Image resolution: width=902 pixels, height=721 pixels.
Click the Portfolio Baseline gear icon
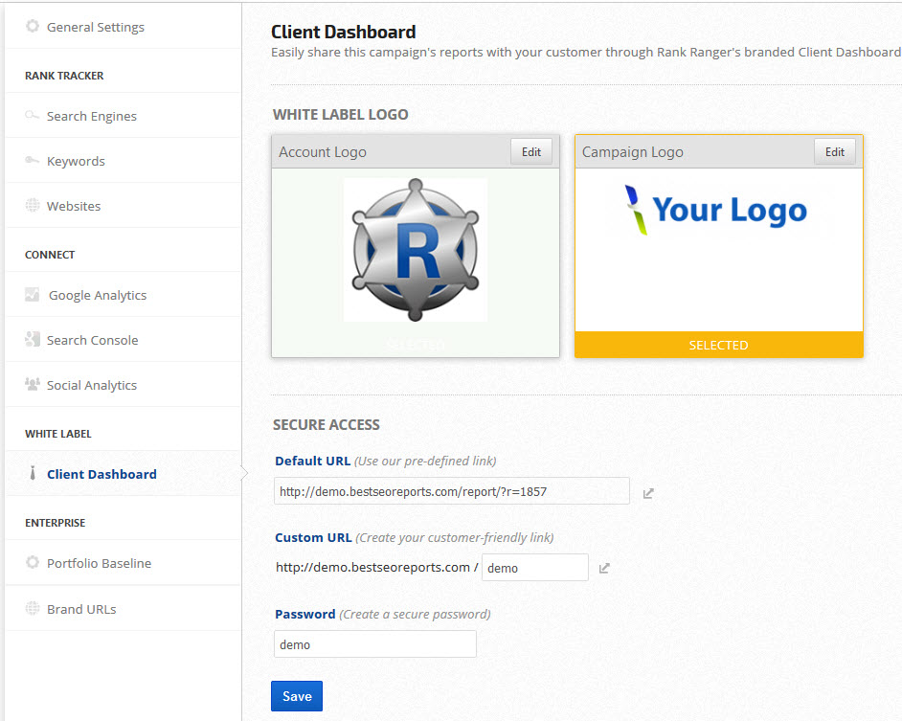pos(33,563)
